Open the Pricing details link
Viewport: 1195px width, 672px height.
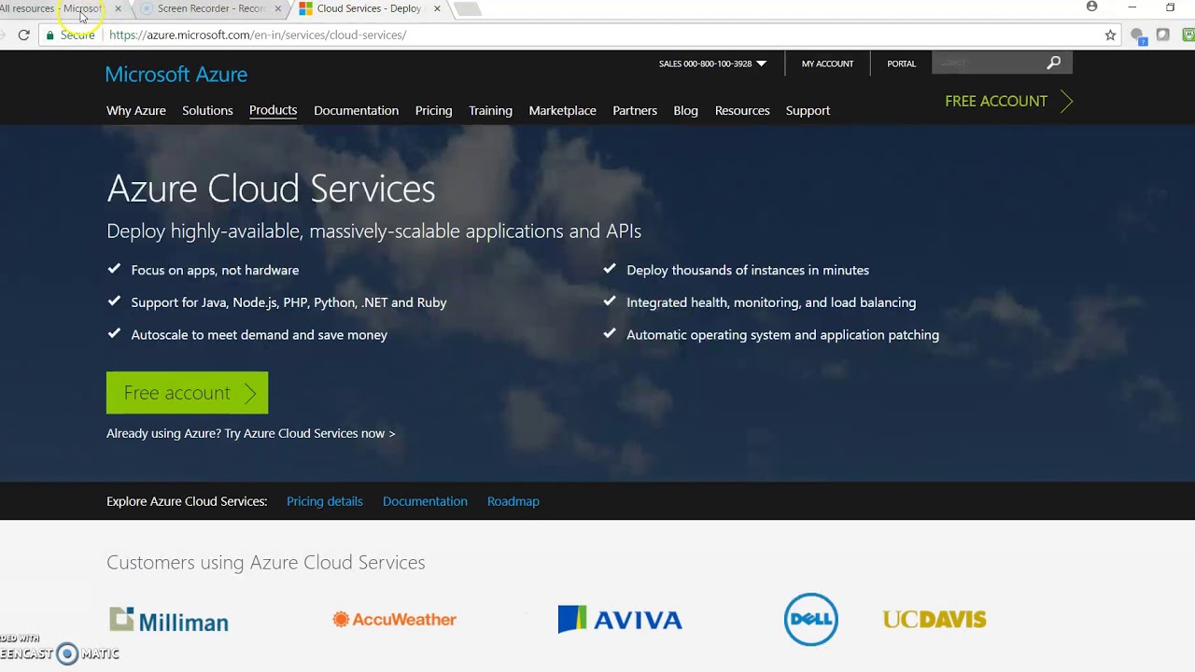324,501
